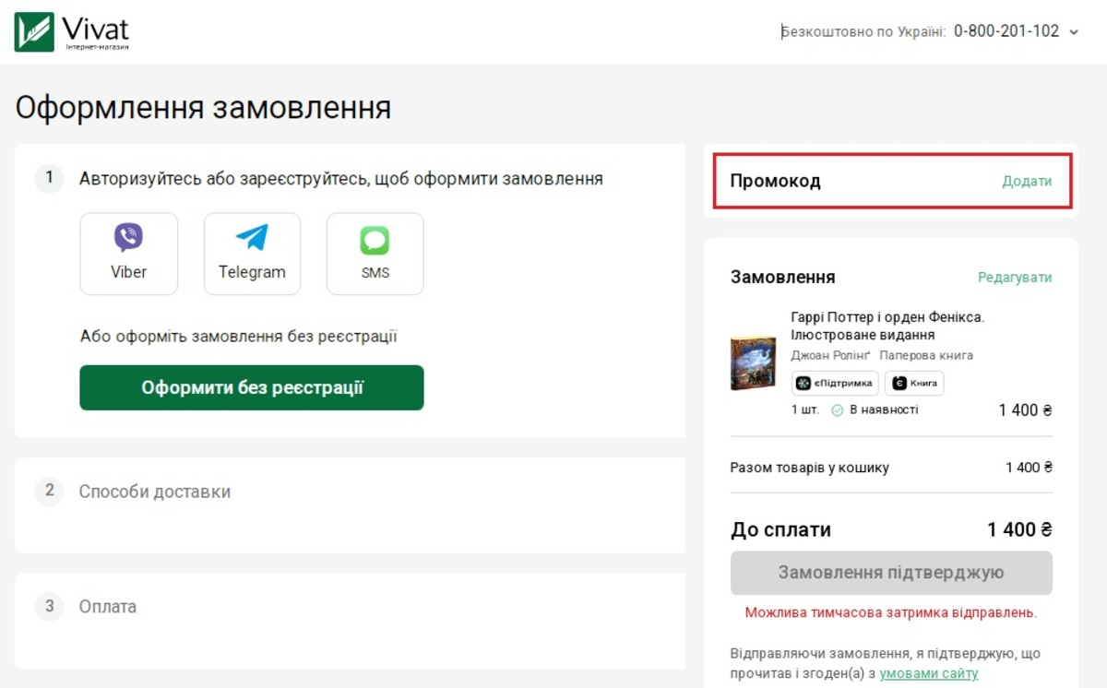Image resolution: width=1107 pixels, height=688 pixels.
Task: Add a promo code via 'Додати'
Action: tap(1027, 183)
